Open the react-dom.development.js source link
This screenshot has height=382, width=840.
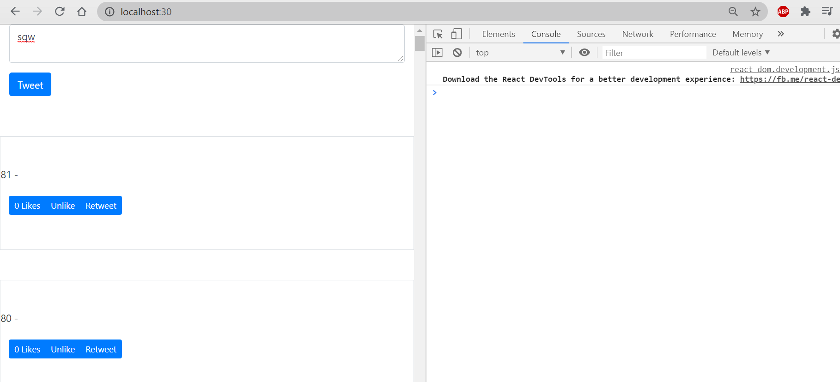click(785, 69)
